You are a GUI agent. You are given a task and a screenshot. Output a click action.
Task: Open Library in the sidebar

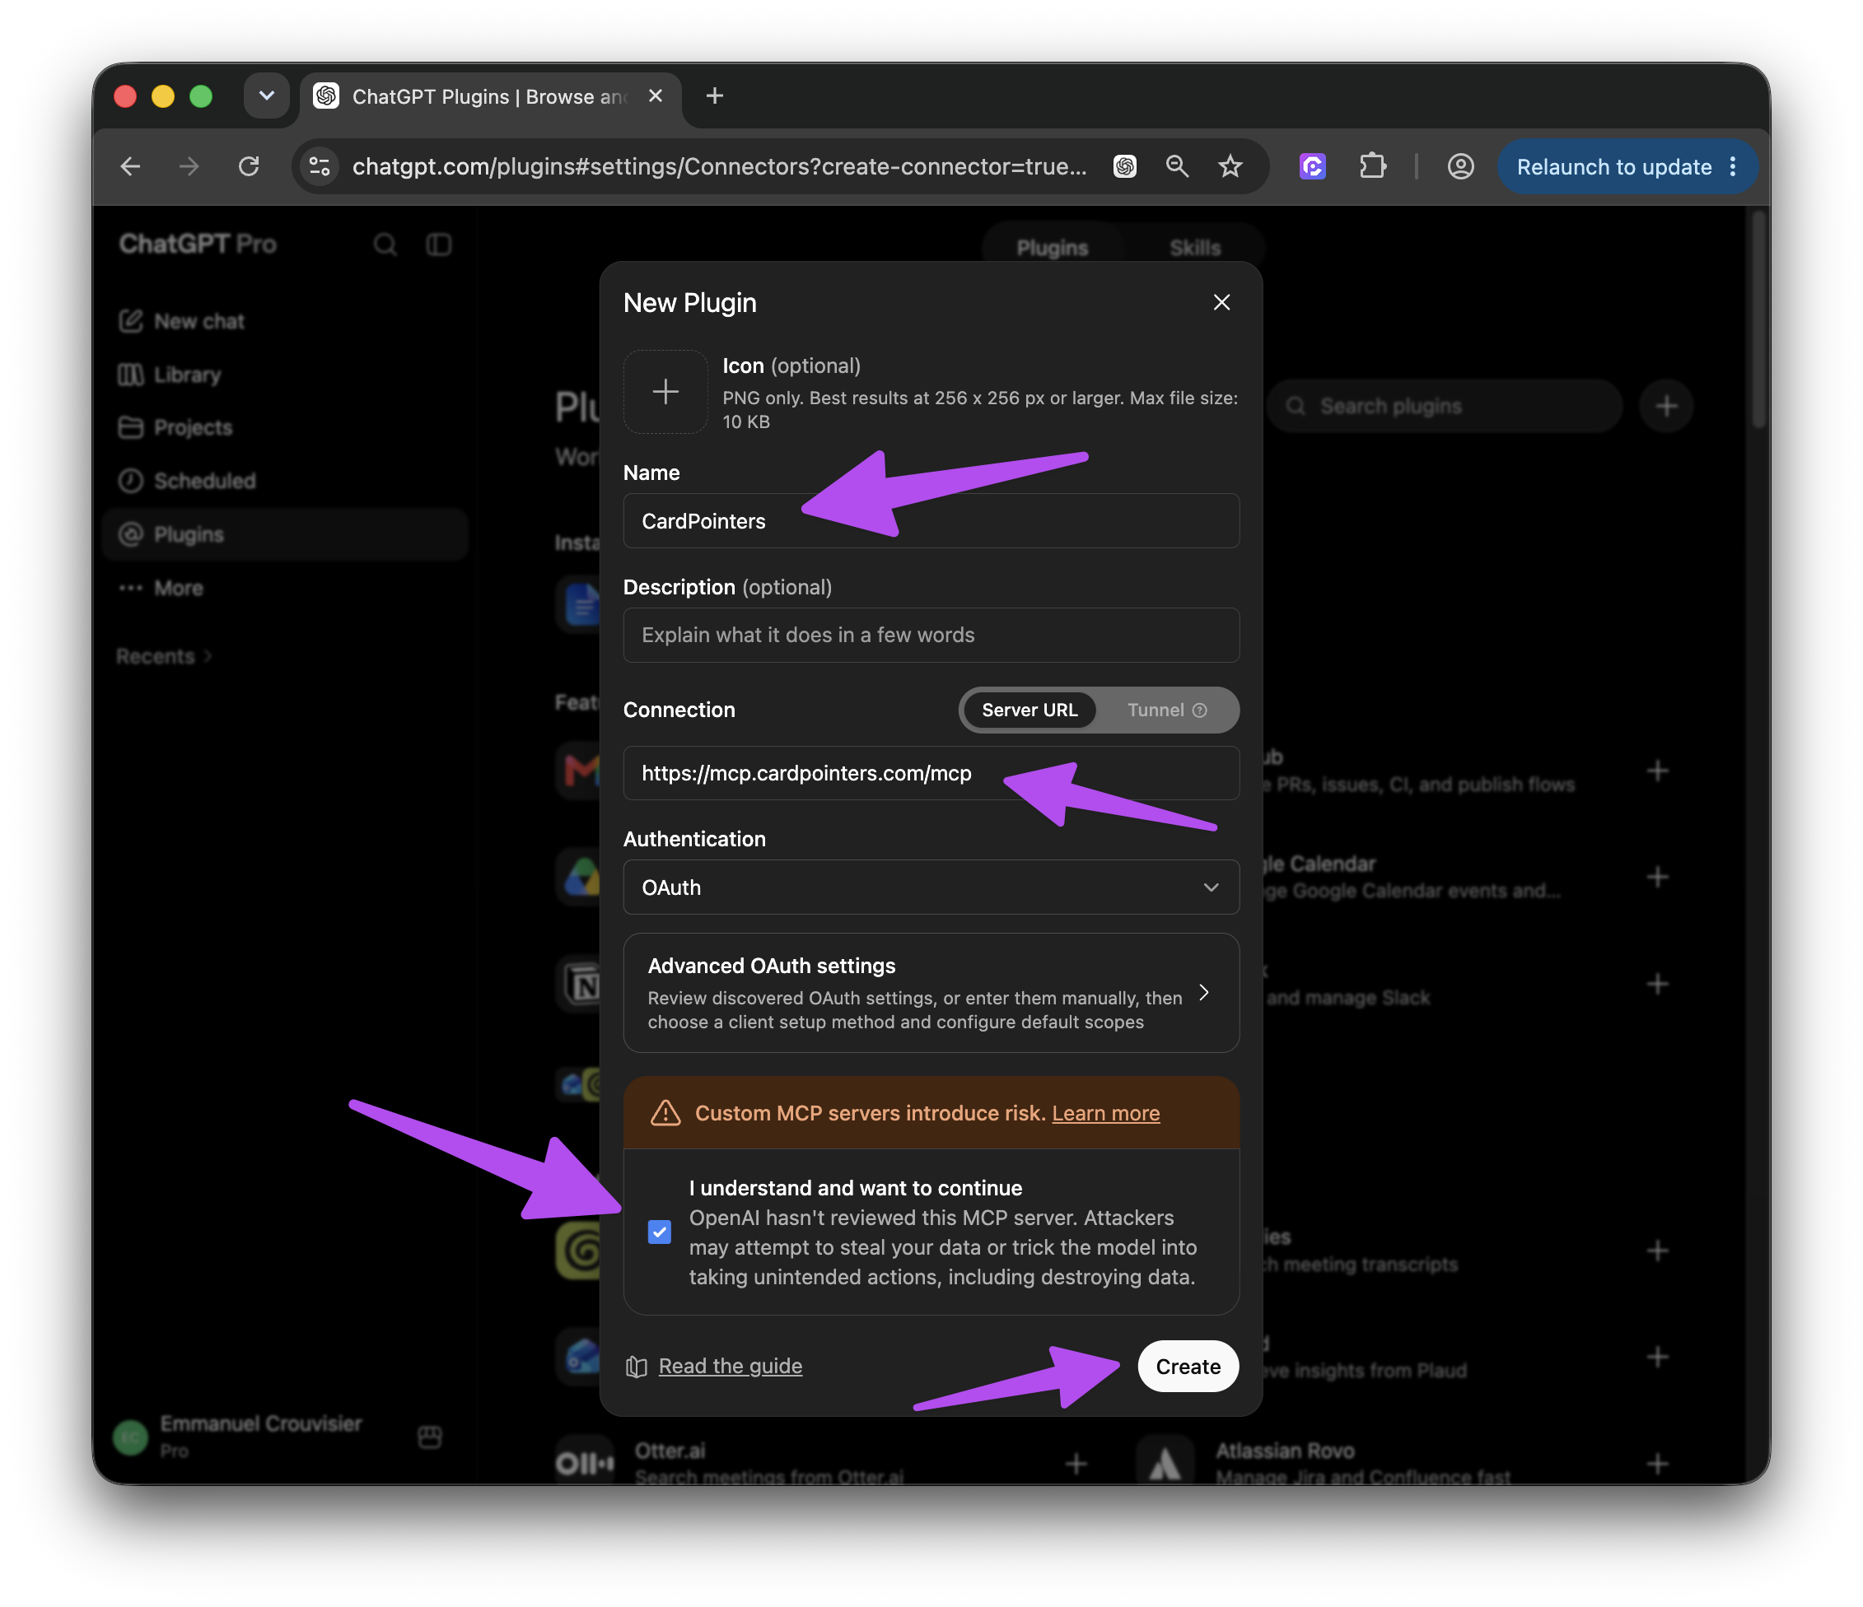pos(286,374)
